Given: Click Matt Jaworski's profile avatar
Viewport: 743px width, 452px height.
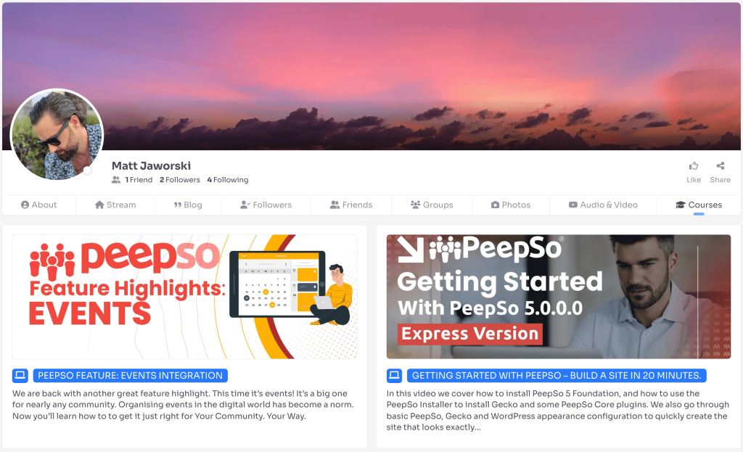Looking at the screenshot, I should tap(57, 134).
